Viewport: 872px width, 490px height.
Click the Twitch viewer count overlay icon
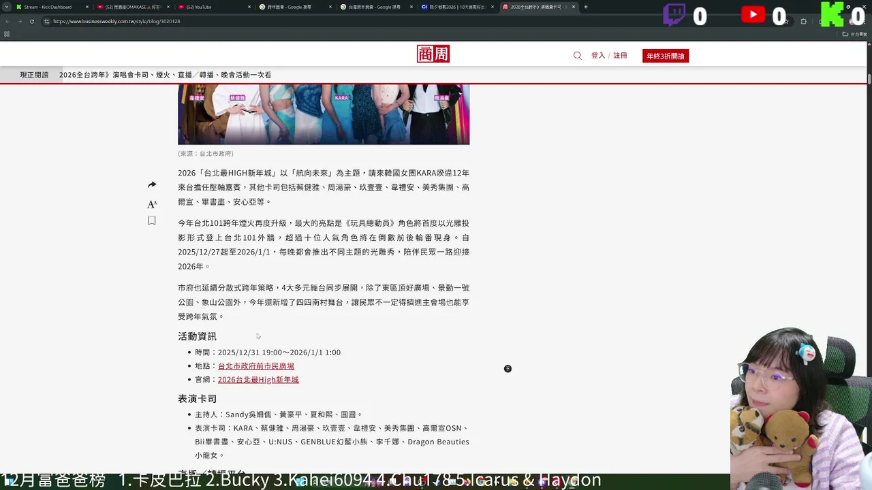coord(674,15)
